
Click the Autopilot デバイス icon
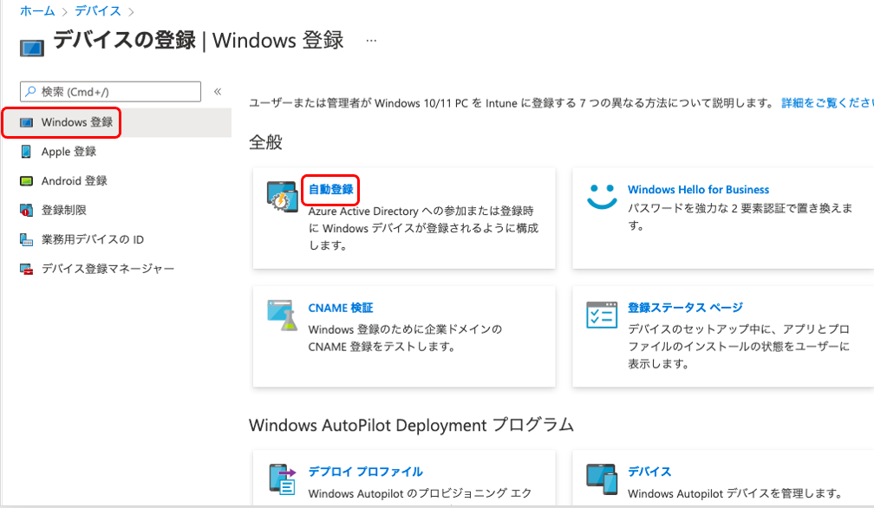(x=602, y=479)
